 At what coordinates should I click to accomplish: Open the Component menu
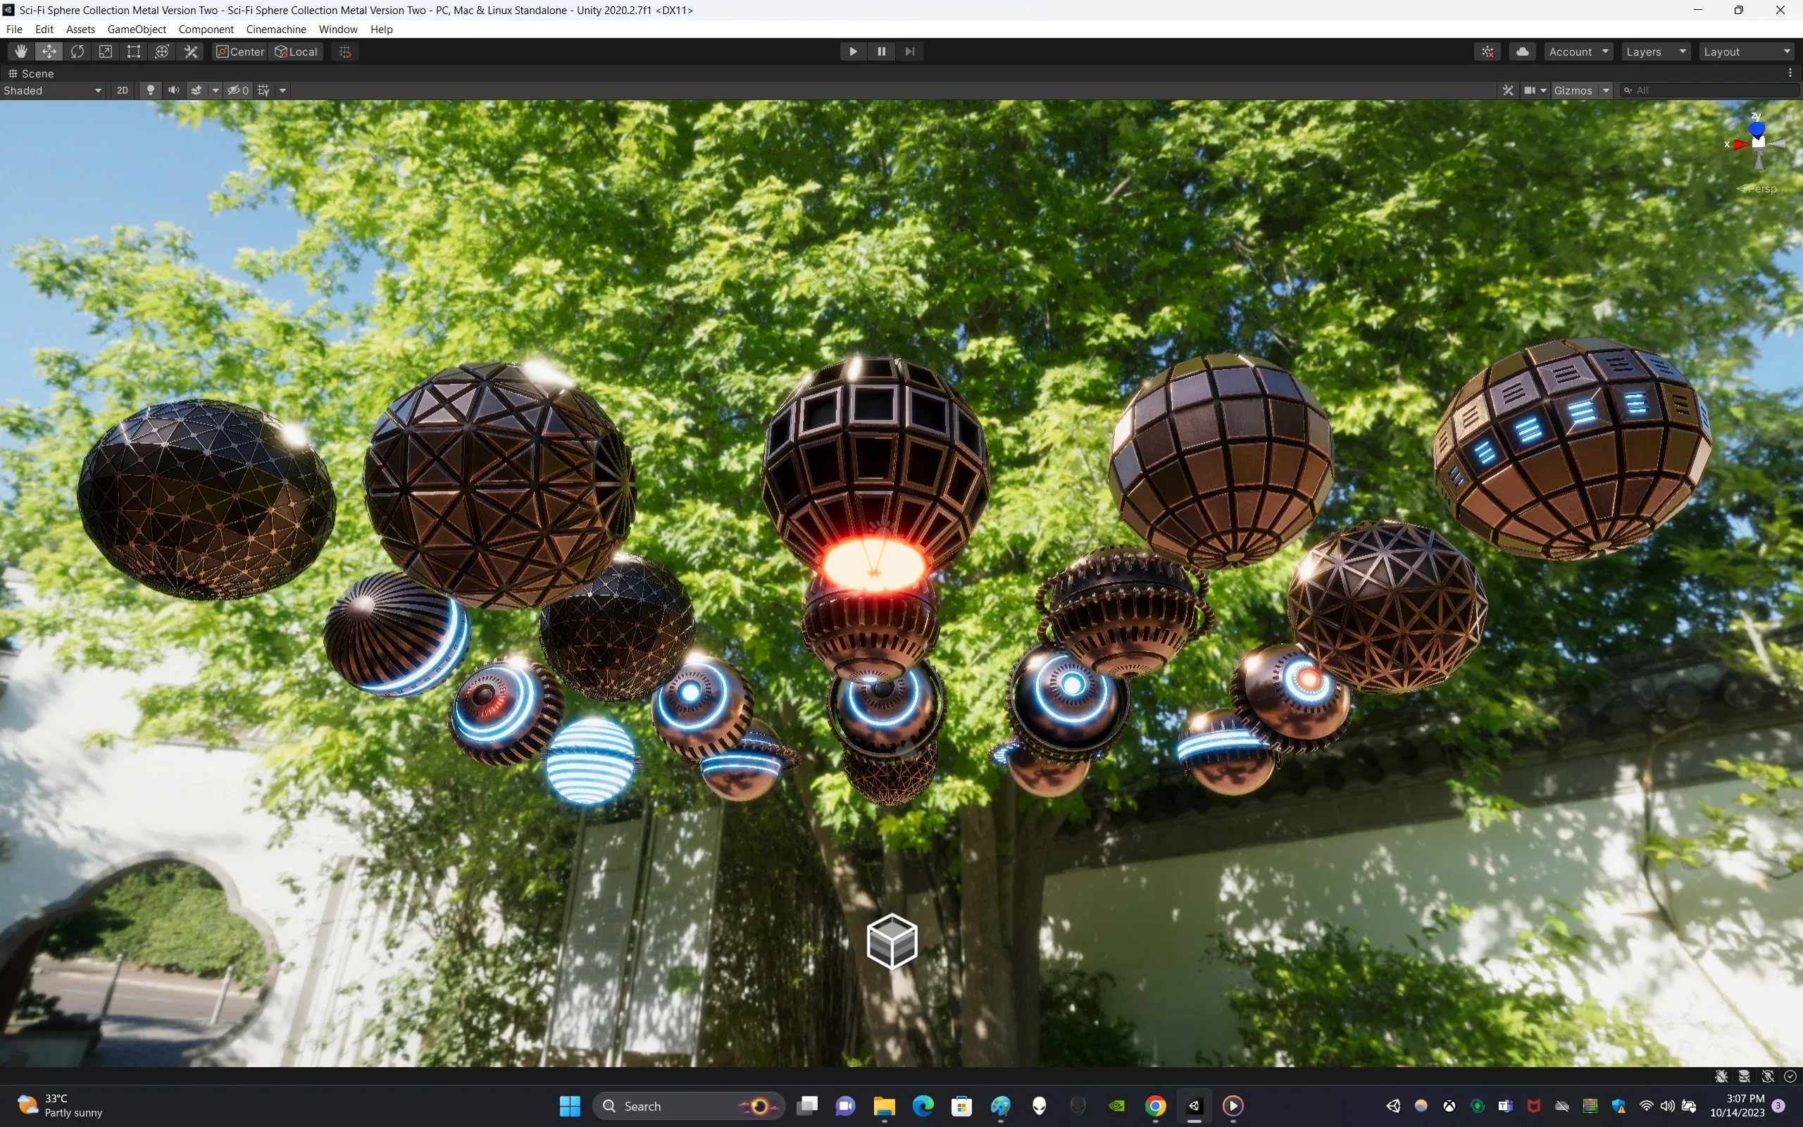[206, 29]
